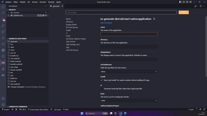This screenshot has height=116, width=207.
Task: Open the Ajuda menu
Action: (59, 2)
